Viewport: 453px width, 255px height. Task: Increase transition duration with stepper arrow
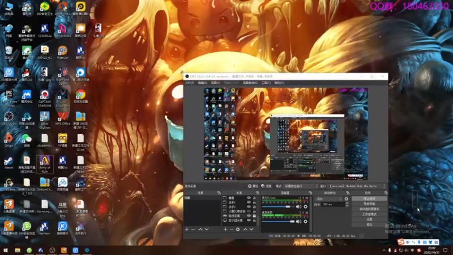[x=347, y=203]
